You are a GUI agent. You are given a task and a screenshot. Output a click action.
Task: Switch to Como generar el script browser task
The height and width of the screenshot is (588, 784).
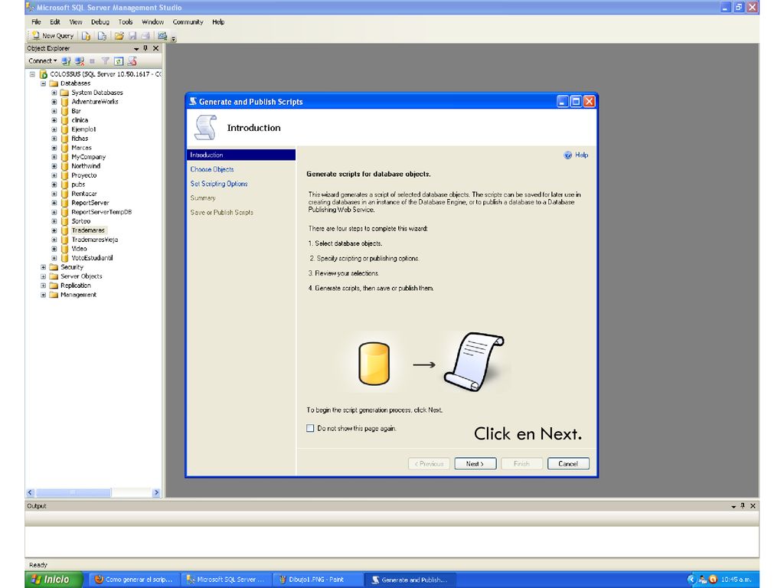134,580
